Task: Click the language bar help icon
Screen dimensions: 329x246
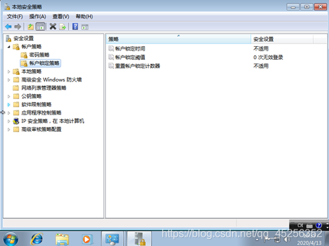Action: pos(318,225)
